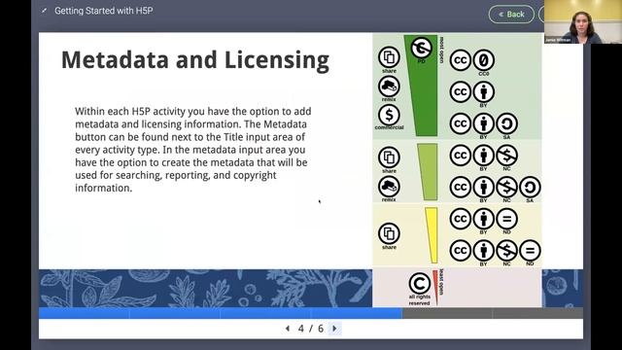622x350 pixels.
Task: Advance with the next slide arrow
Action: [x=334, y=329]
